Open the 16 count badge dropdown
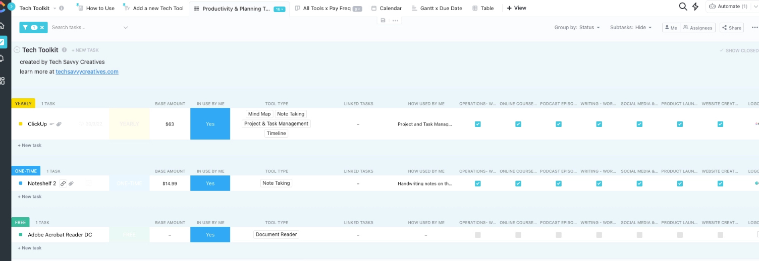The width and height of the screenshot is (759, 261). (280, 9)
